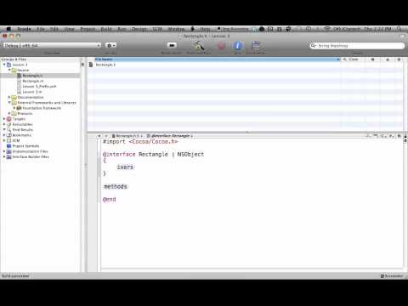Open the Run menu
The height and width of the screenshot is (306, 408).
[122, 29]
